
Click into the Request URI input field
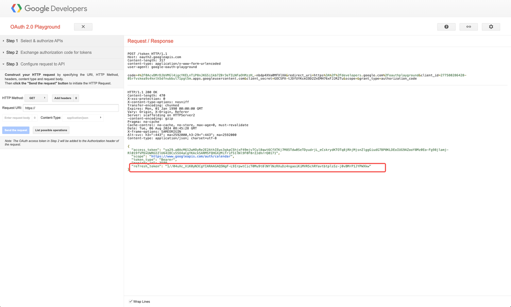tap(71, 108)
